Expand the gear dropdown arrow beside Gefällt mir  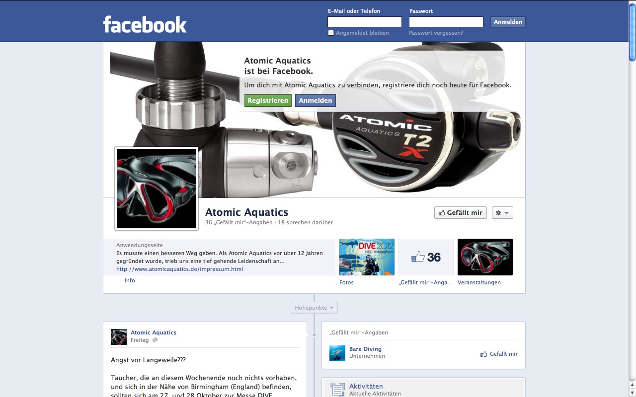click(x=507, y=212)
